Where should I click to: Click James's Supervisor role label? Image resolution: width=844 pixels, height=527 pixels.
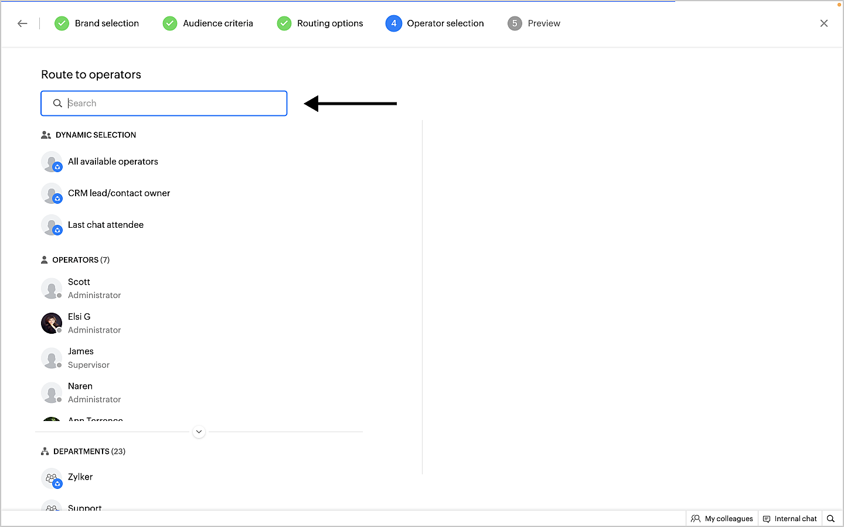[89, 365]
